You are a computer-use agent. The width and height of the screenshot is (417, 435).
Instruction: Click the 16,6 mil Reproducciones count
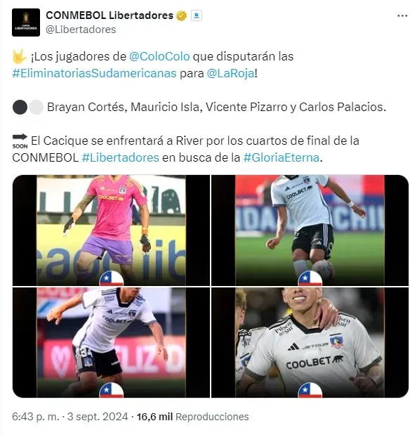pos(193,417)
